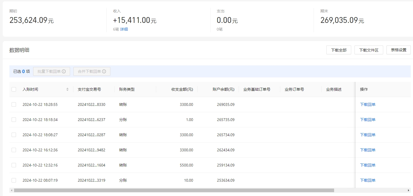Click the 下载全部 download button
This screenshot has width=413, height=196.
tap(339, 50)
